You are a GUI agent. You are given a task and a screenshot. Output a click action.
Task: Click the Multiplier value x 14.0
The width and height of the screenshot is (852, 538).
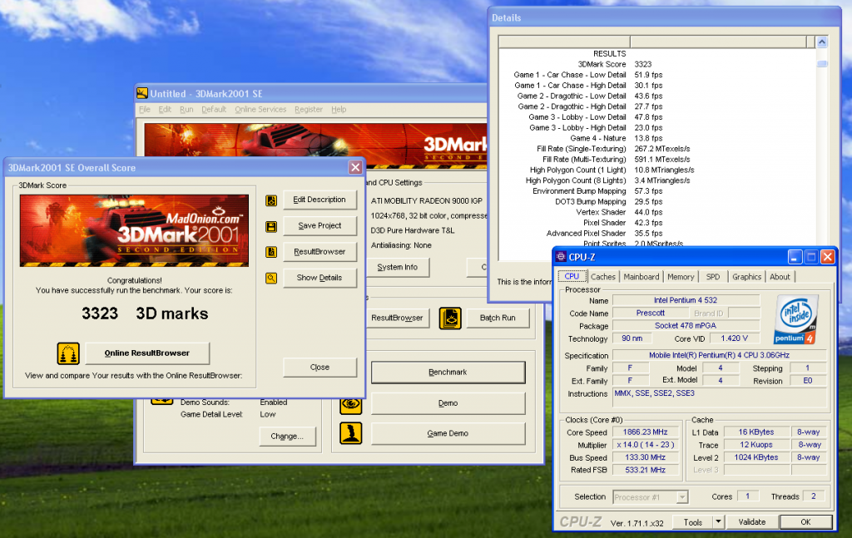(x=646, y=445)
